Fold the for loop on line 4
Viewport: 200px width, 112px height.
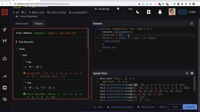click(x=98, y=38)
